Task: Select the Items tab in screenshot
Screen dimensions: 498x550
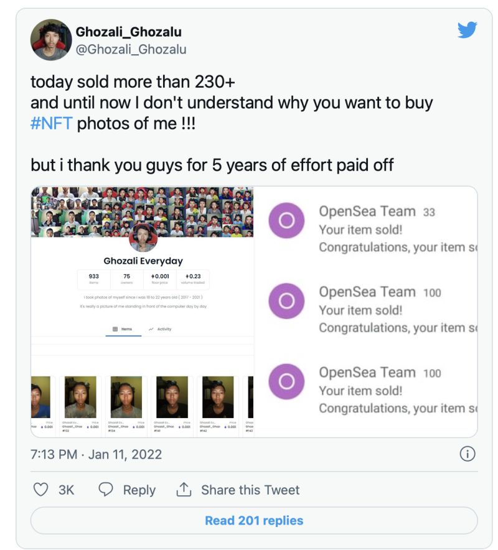Action: coord(123,329)
